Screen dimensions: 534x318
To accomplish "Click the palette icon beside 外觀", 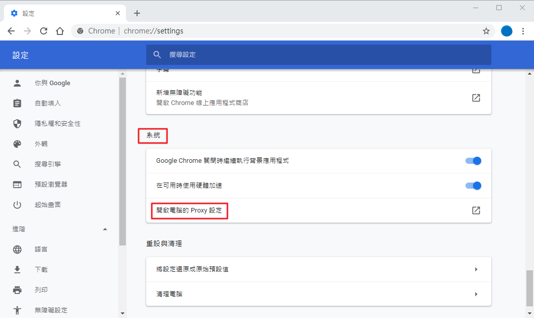I will tap(17, 144).
